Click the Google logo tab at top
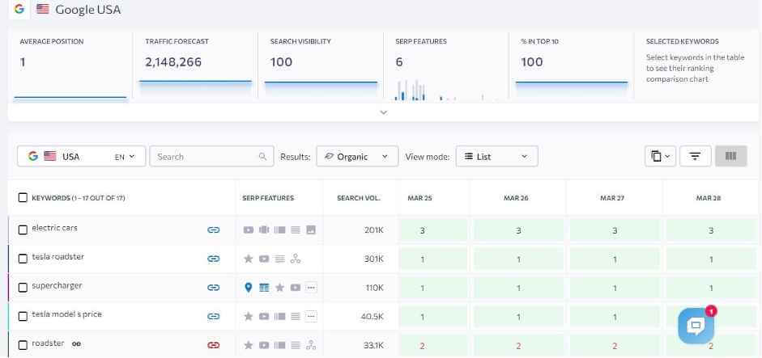Viewport: 762px width, 358px height. [x=19, y=9]
